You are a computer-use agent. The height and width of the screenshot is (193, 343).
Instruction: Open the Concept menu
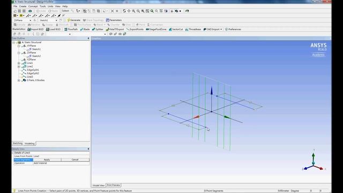coord(33,6)
